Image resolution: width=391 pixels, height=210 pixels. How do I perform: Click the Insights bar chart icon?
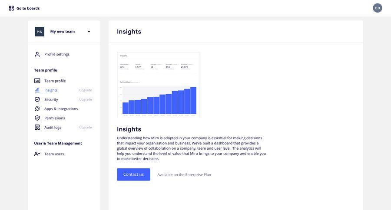pyautogui.click(x=37, y=90)
